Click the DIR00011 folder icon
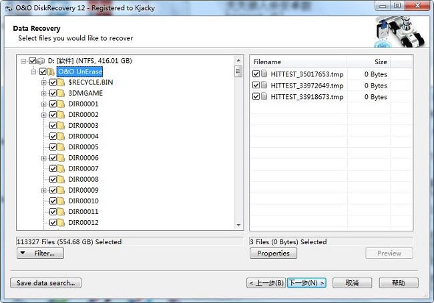 [61, 212]
